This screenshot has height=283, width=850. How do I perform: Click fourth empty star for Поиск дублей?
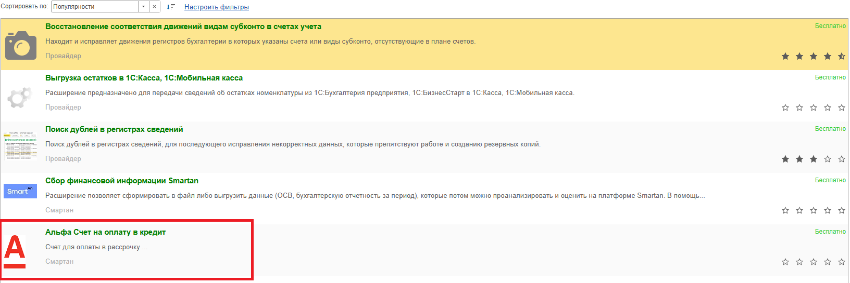coord(828,159)
